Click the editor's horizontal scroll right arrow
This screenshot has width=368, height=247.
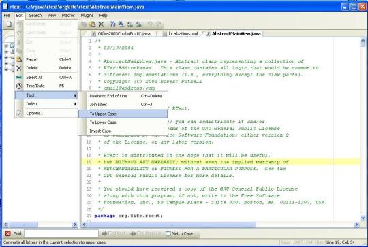[x=356, y=225]
